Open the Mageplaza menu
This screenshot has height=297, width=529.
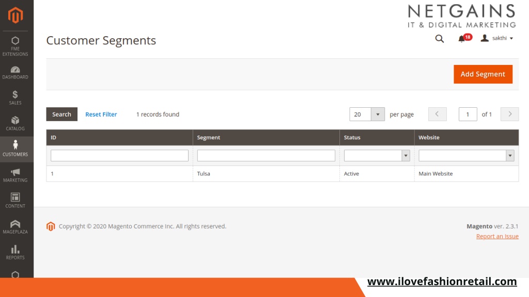point(15,227)
